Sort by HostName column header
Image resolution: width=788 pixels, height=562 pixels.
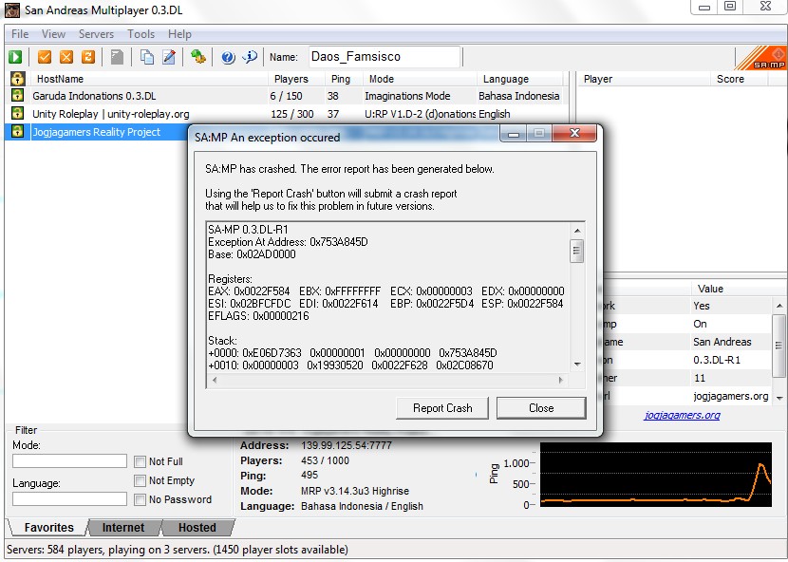149,79
